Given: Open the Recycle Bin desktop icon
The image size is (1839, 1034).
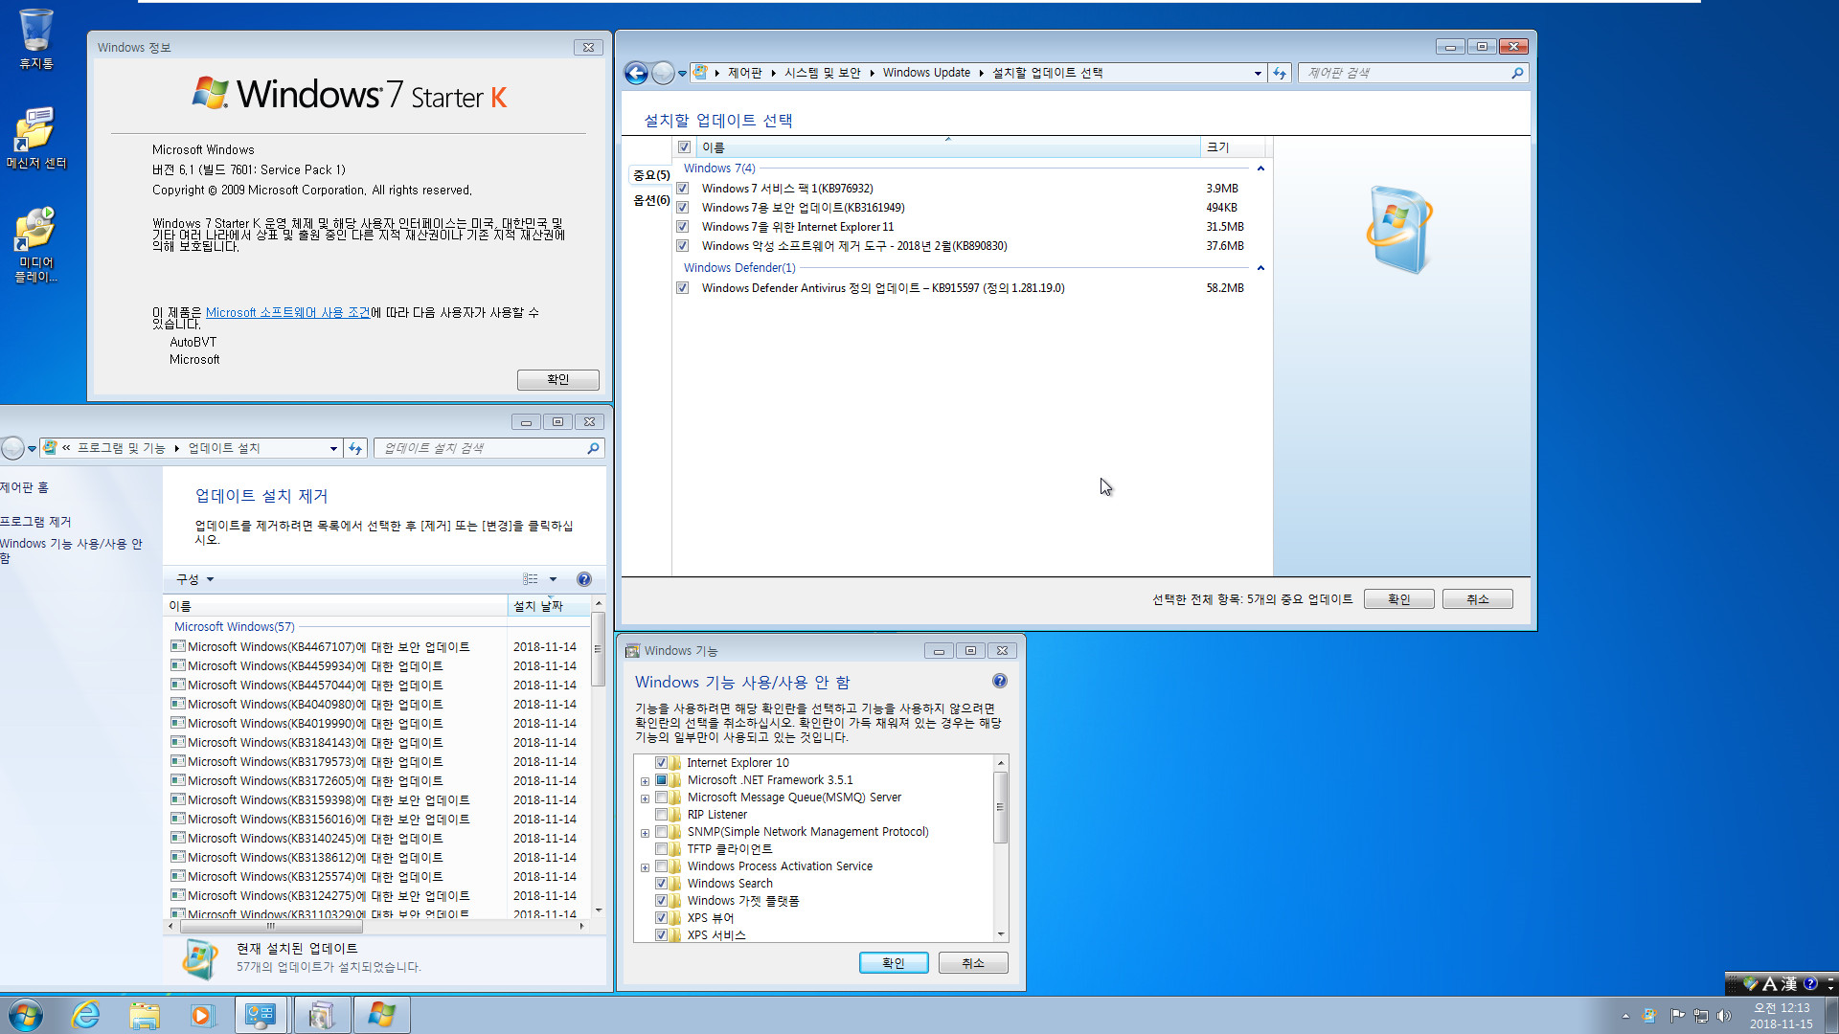Looking at the screenshot, I should tap(35, 39).
